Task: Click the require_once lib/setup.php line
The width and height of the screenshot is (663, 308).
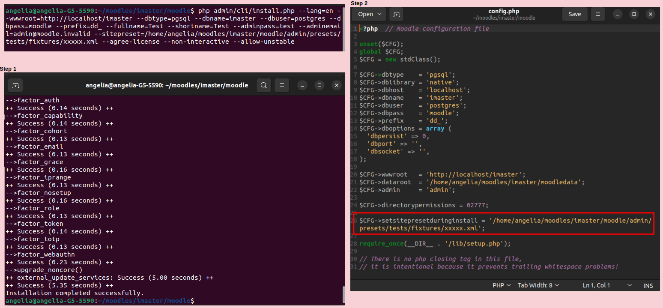Action: pyautogui.click(x=435, y=245)
